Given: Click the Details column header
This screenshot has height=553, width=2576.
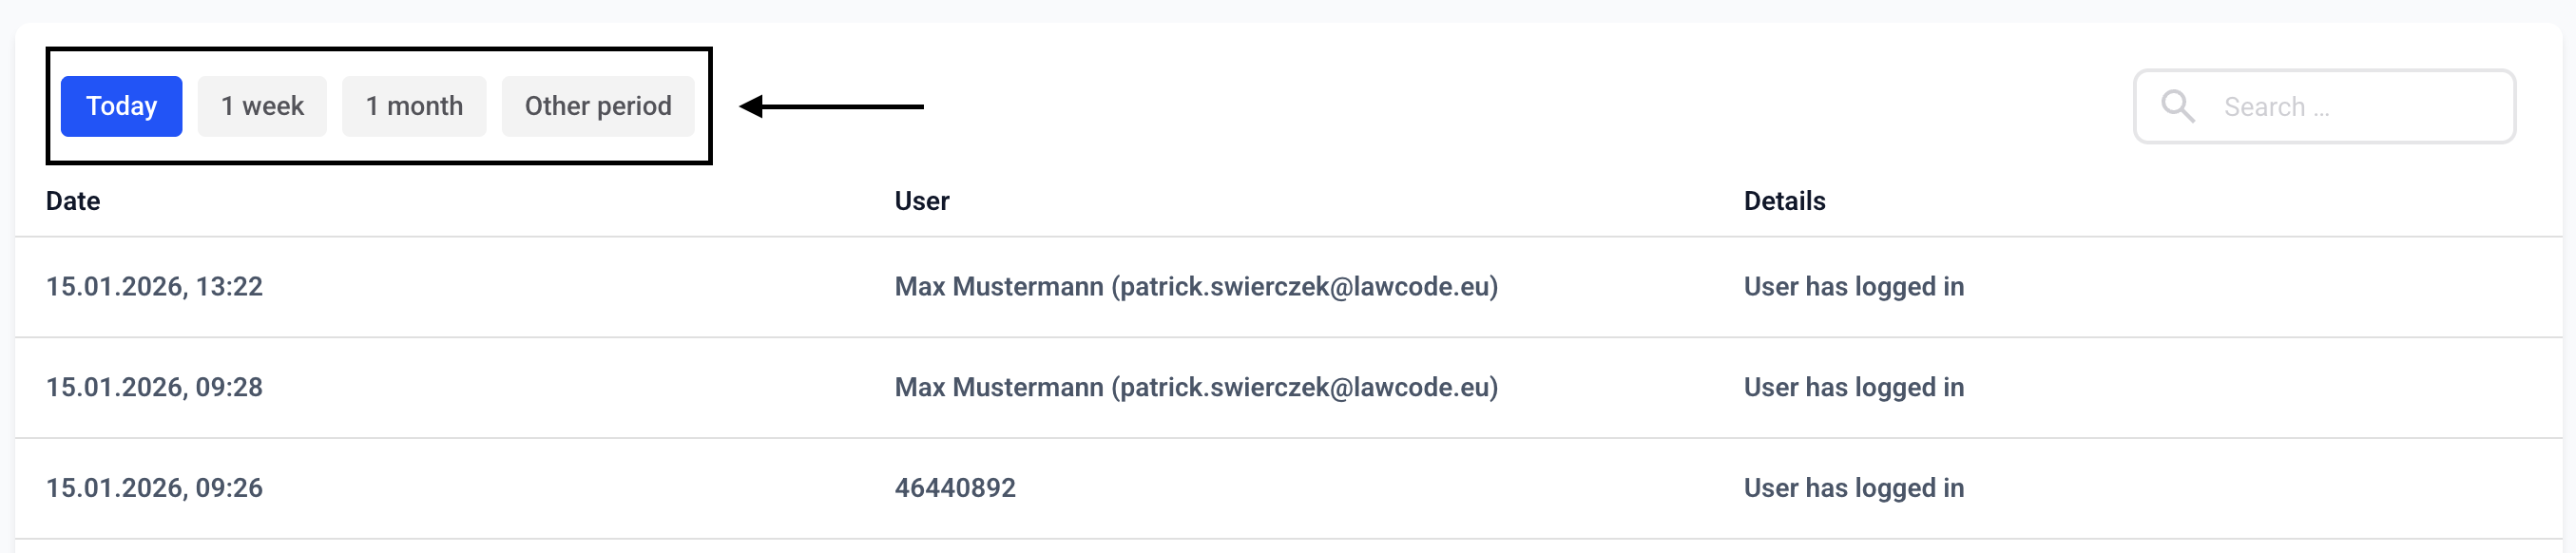Looking at the screenshot, I should (x=1784, y=201).
